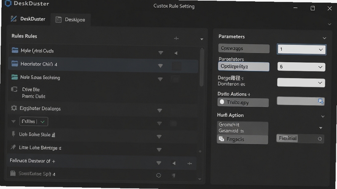
Task: Click the Opdicgeiityz field
Action: 243,67
